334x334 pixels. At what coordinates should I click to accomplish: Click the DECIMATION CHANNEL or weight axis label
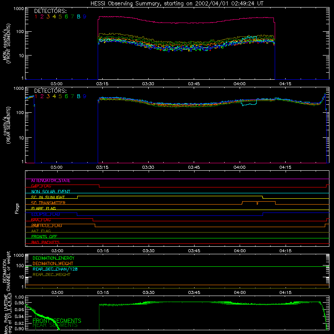[x=6, y=271]
